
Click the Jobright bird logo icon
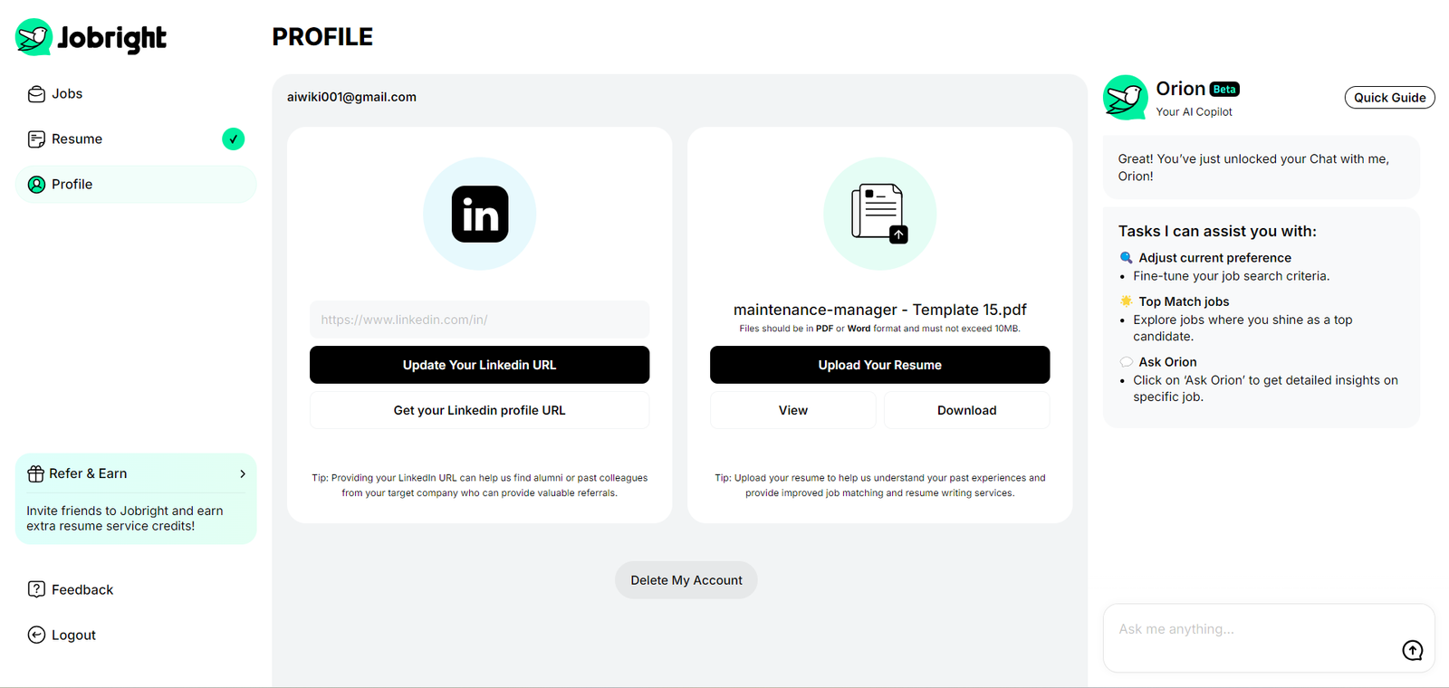(x=34, y=37)
